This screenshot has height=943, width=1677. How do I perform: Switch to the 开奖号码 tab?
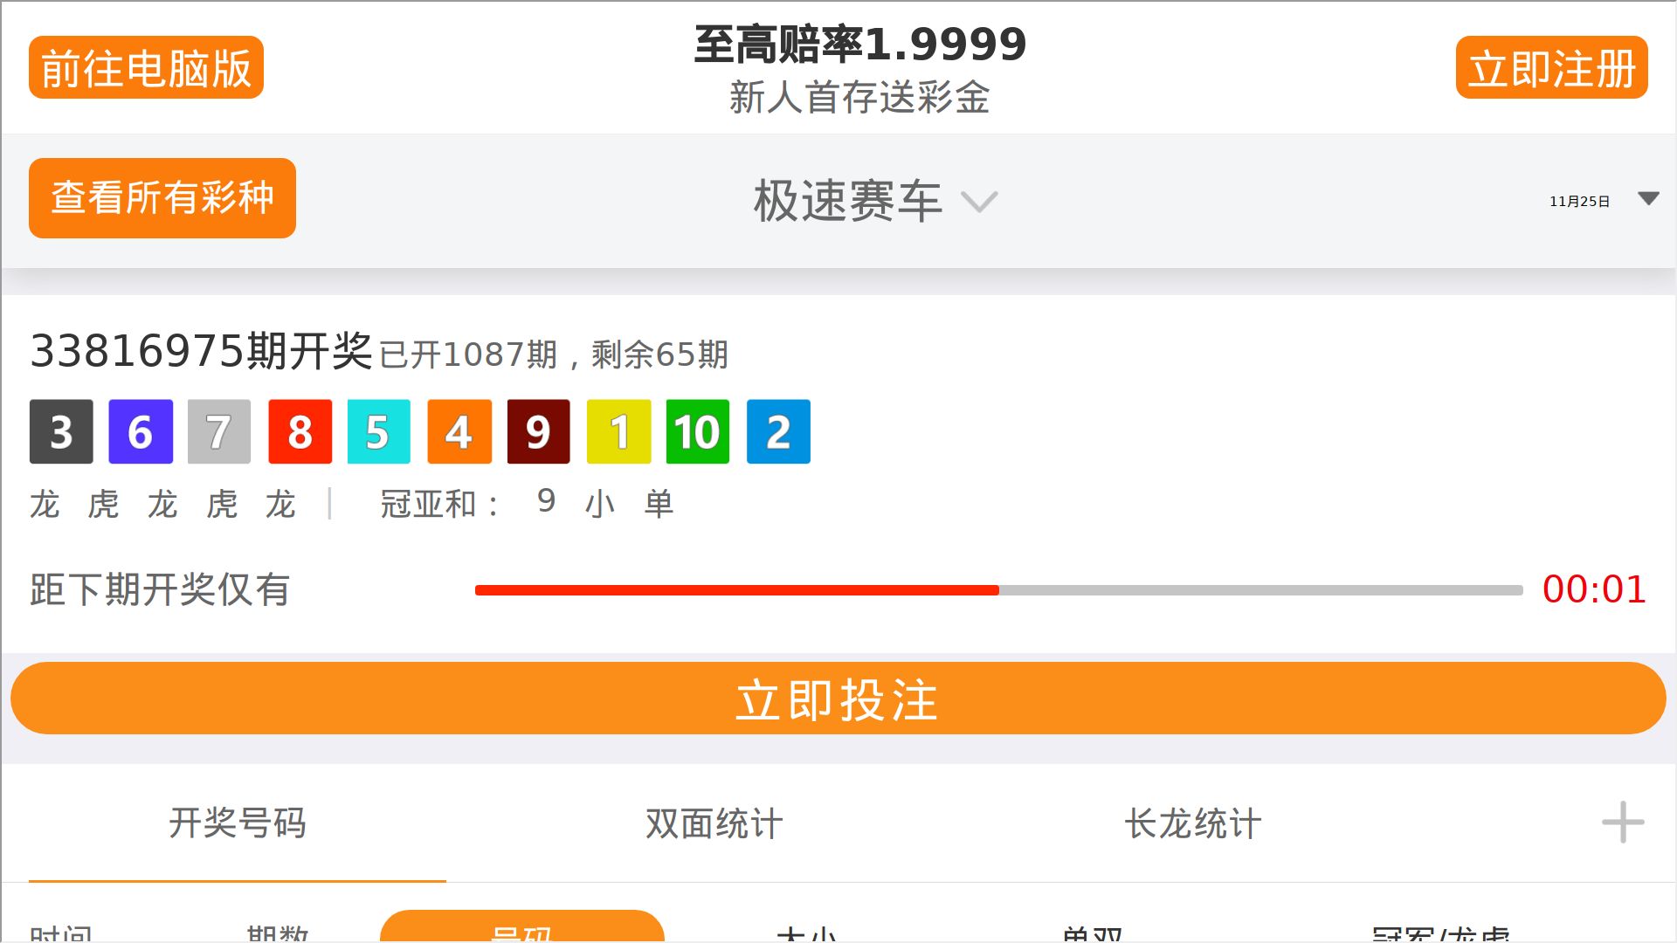tap(238, 823)
